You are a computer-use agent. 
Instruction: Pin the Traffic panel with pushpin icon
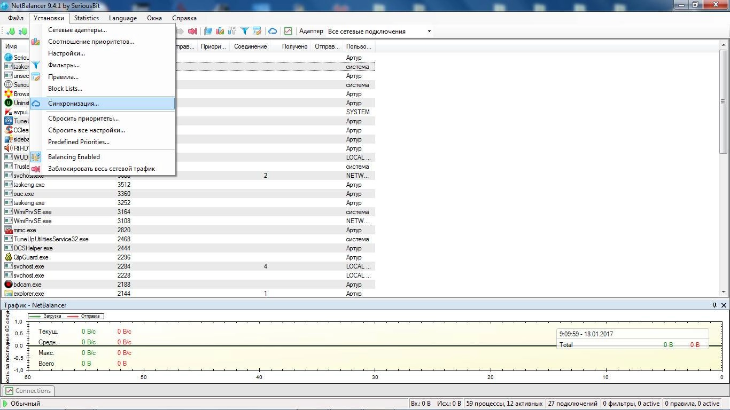tap(715, 305)
